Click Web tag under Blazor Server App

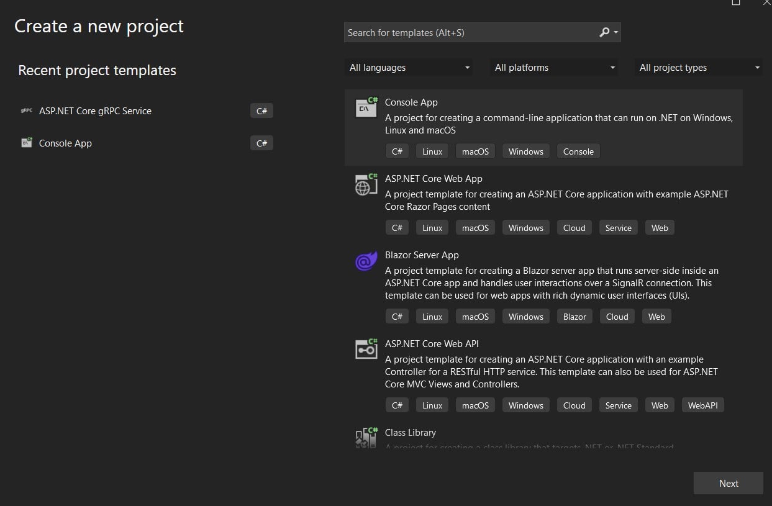pos(656,317)
